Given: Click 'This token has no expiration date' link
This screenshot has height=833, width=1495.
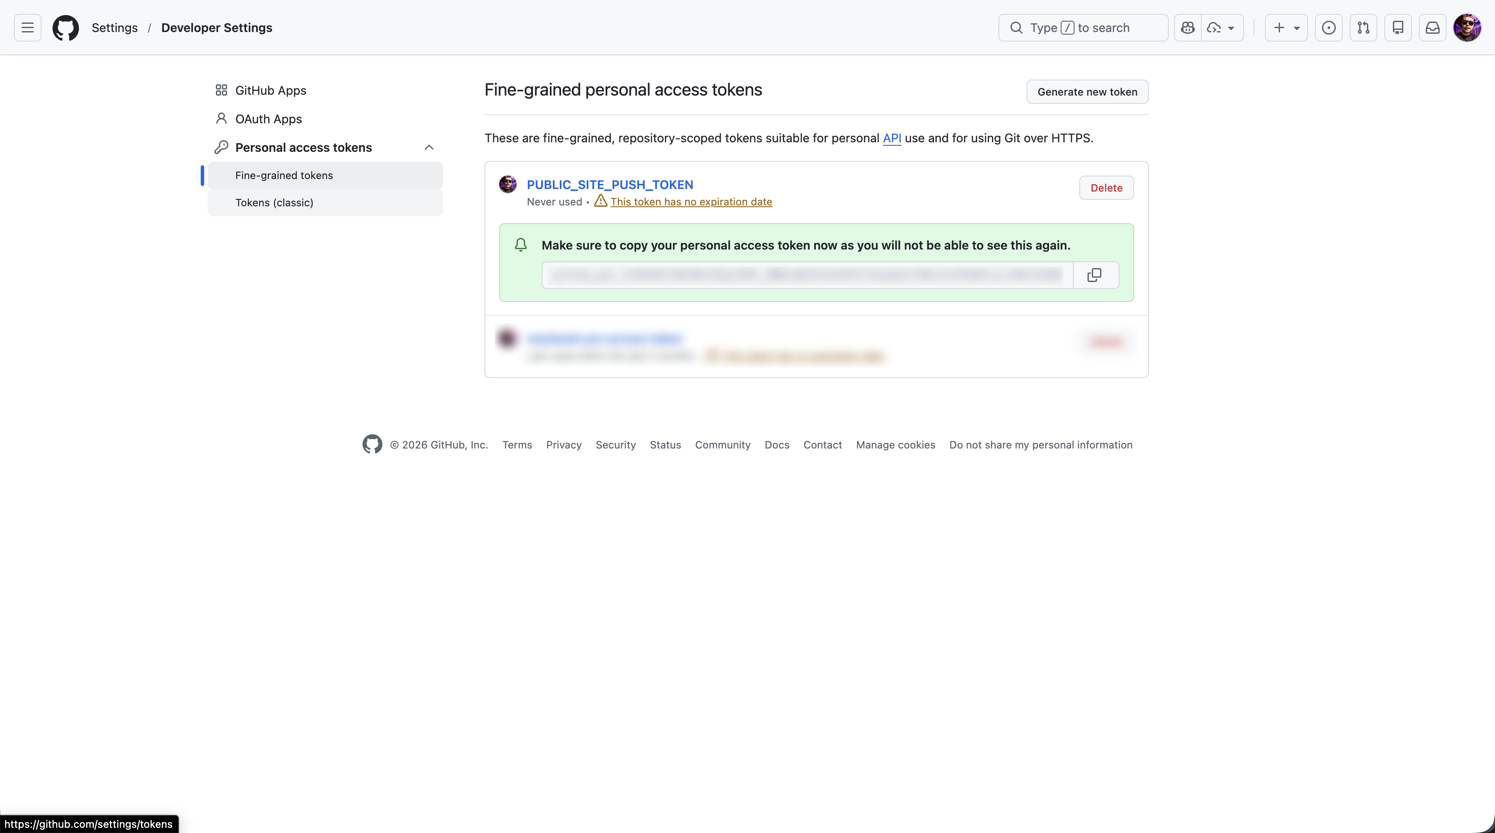Looking at the screenshot, I should [x=691, y=202].
